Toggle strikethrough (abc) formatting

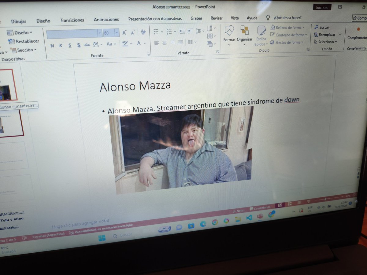[87, 45]
